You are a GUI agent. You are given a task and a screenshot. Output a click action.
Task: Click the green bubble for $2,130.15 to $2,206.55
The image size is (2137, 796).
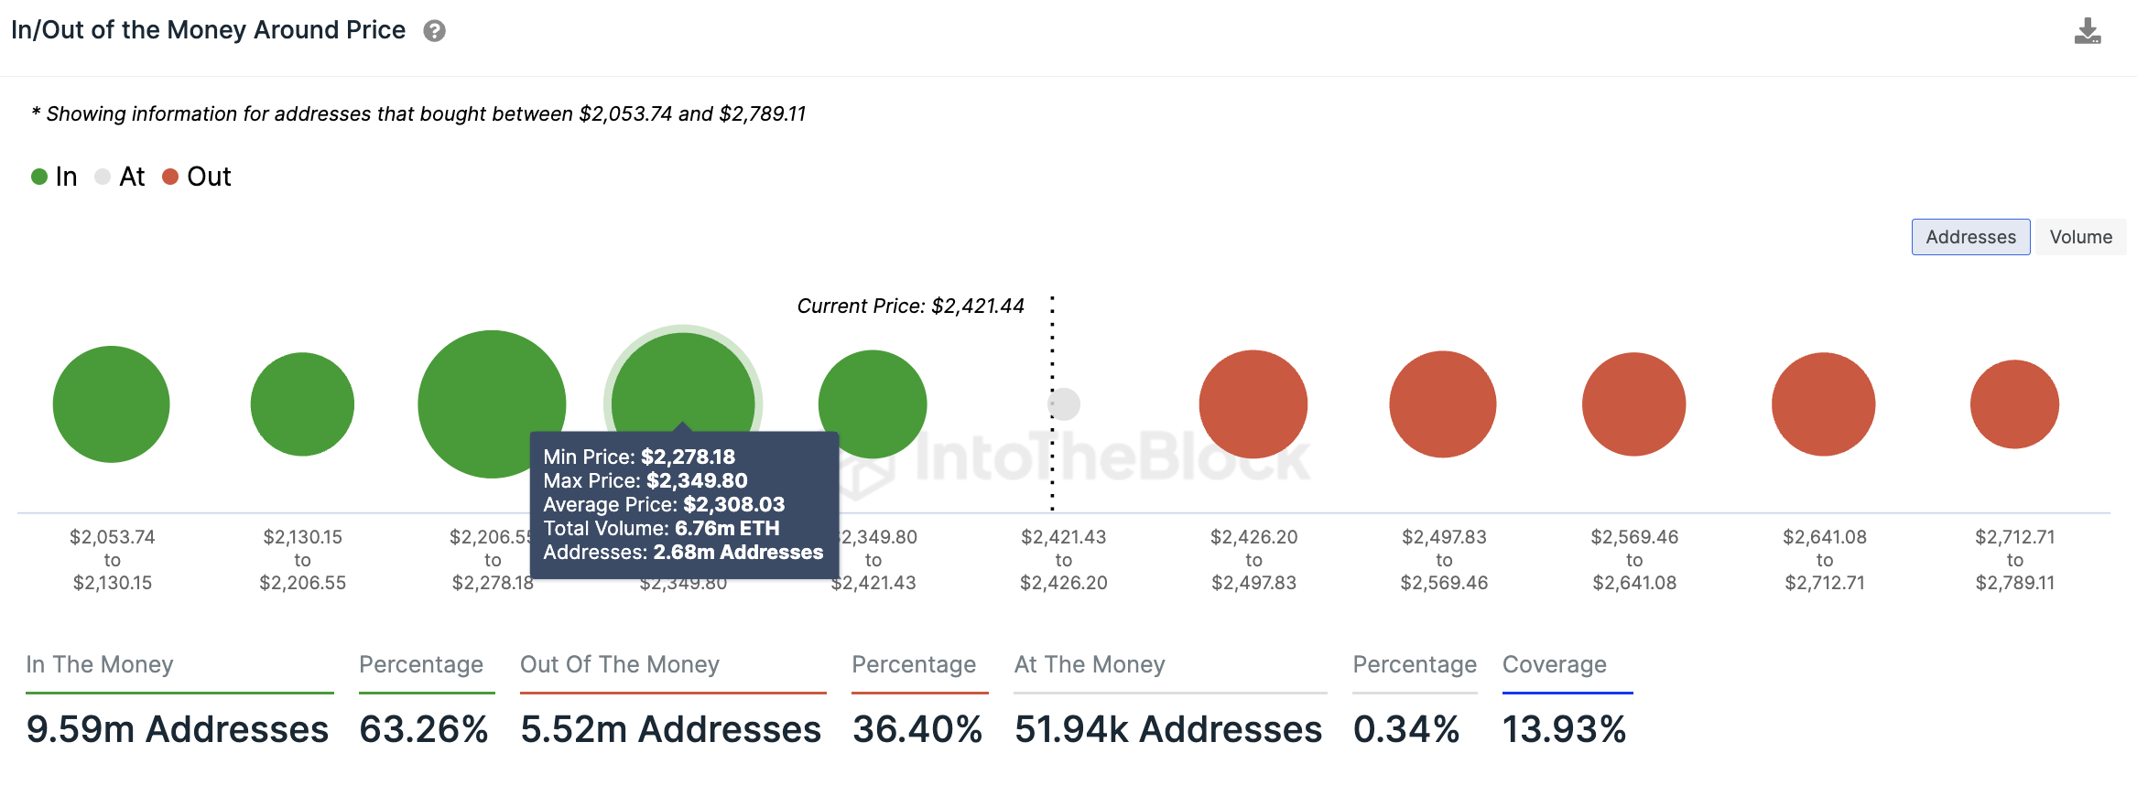coord(302,403)
